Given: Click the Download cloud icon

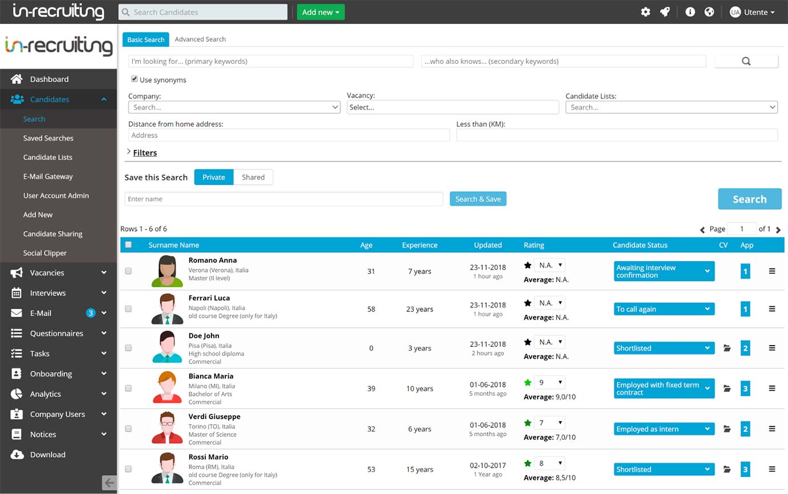Looking at the screenshot, I should (17, 455).
